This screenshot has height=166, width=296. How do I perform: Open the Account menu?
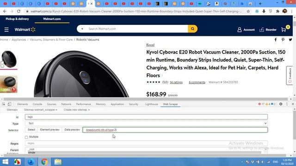[x=246, y=30]
